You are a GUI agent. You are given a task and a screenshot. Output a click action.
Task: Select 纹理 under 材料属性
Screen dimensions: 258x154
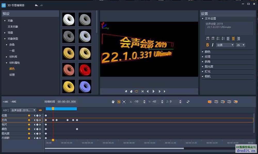click(x=12, y=75)
